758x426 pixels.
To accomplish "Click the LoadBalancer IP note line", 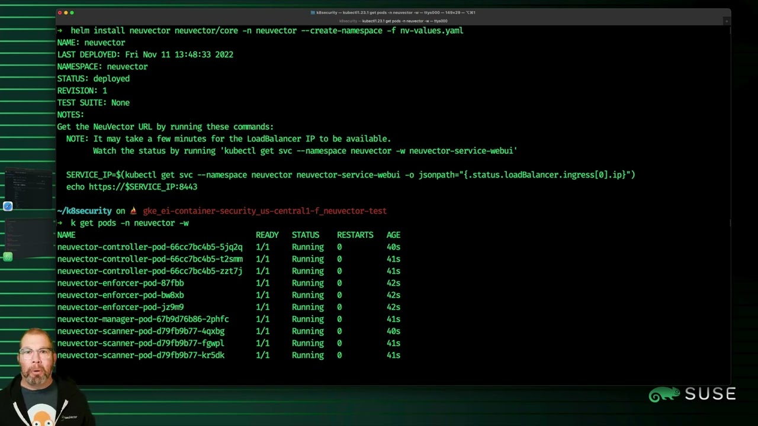I will coord(229,139).
